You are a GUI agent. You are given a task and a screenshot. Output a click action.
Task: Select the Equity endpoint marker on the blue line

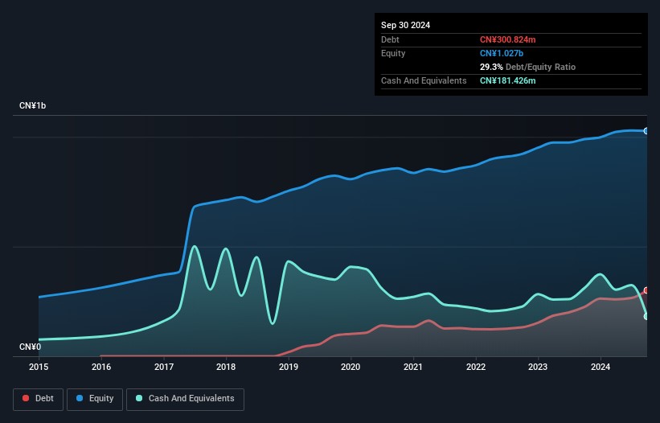click(x=646, y=131)
